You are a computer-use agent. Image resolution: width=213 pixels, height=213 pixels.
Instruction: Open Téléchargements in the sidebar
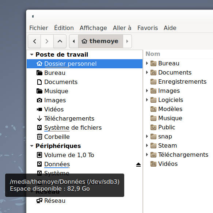pyautogui.click(x=84, y=118)
